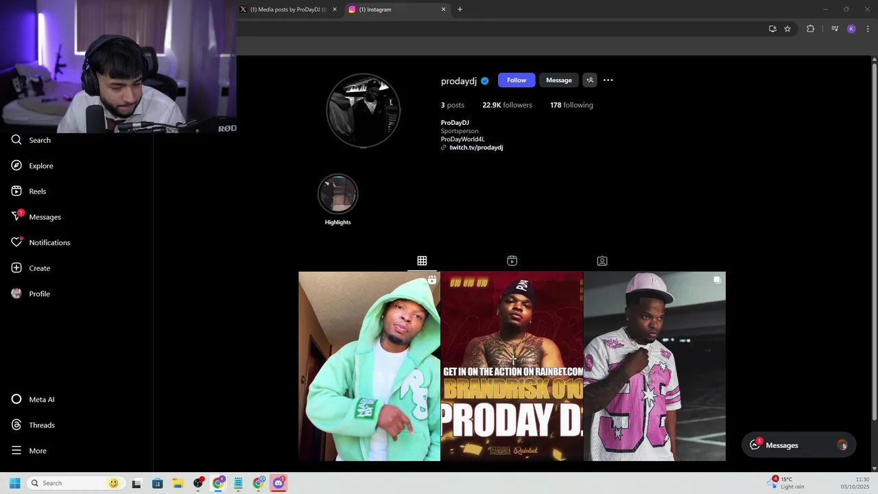Click install app icon in address bar
The image size is (878, 494).
pos(772,29)
